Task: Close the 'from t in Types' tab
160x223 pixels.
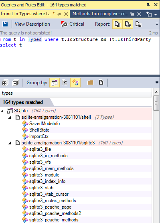Action: [66, 14]
